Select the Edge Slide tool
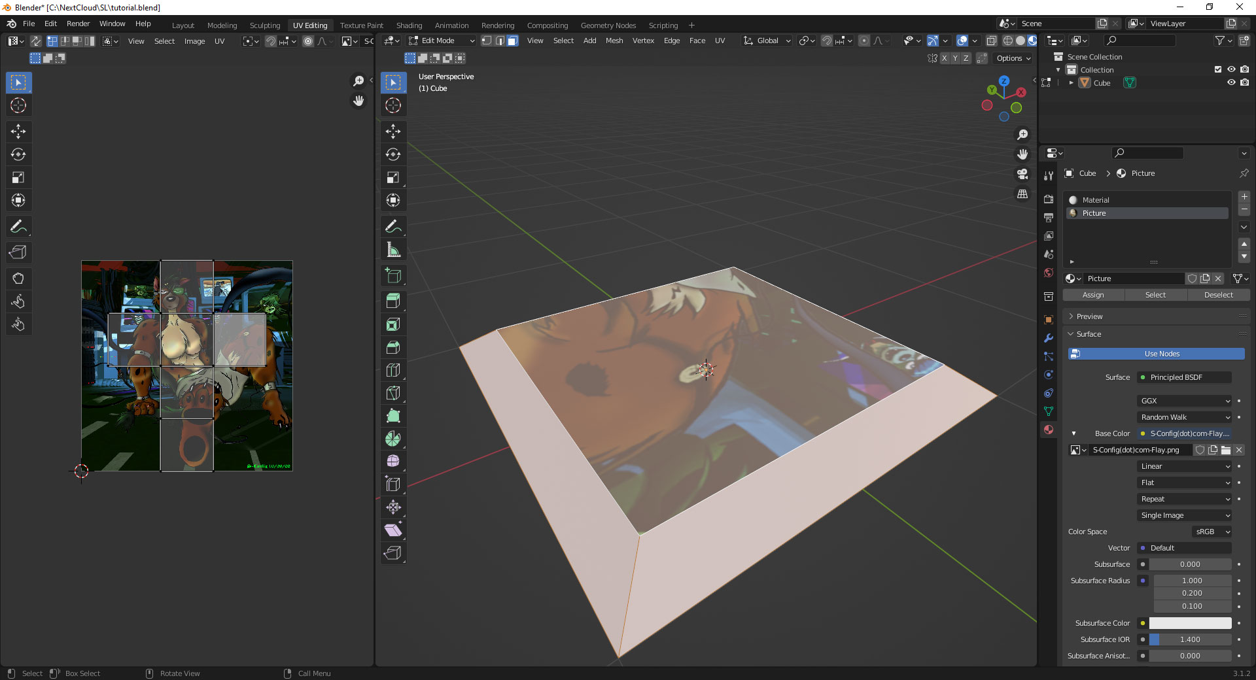 393,484
